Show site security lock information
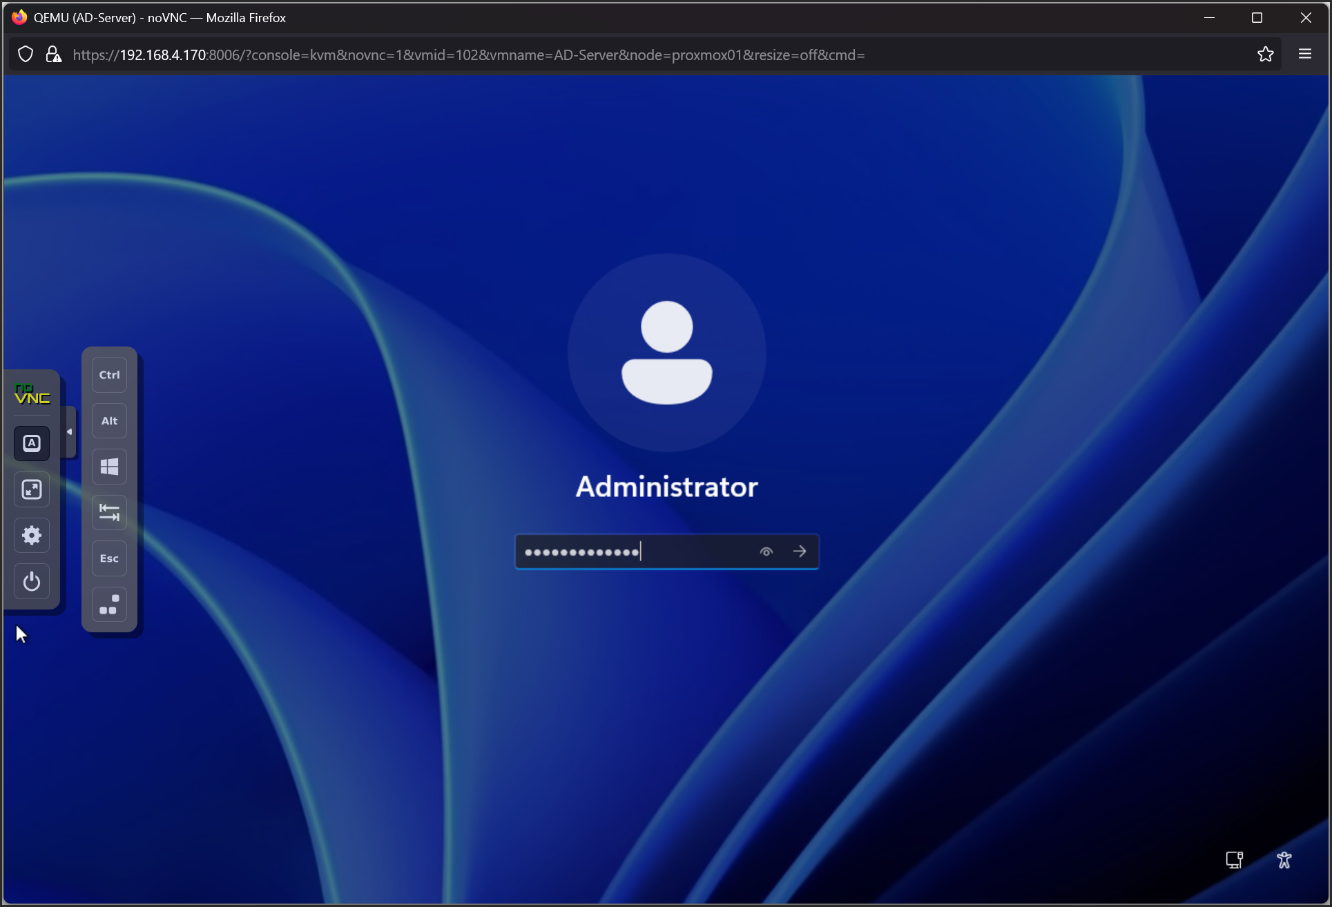The image size is (1332, 907). [x=53, y=55]
